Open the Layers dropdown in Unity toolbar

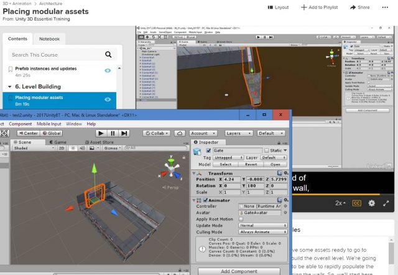tap(239, 133)
